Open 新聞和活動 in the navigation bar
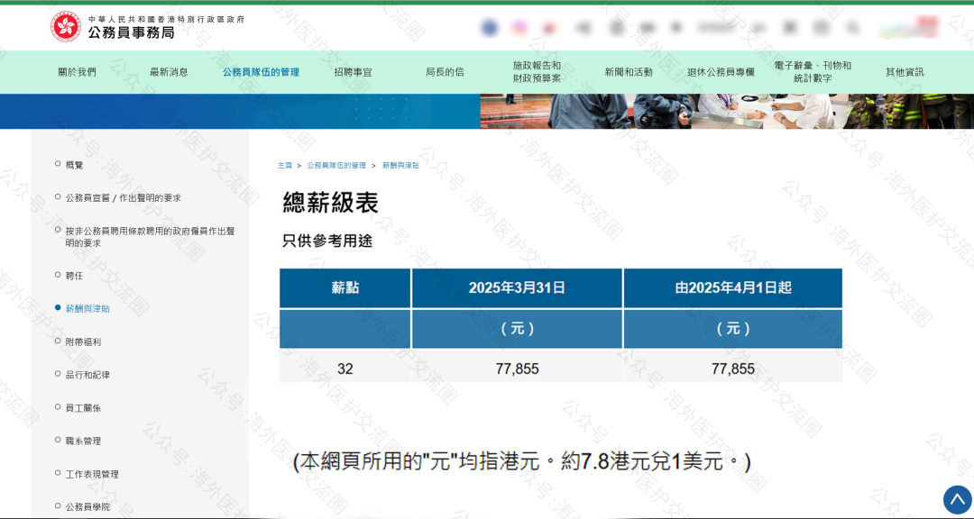This screenshot has width=974, height=519. click(629, 72)
